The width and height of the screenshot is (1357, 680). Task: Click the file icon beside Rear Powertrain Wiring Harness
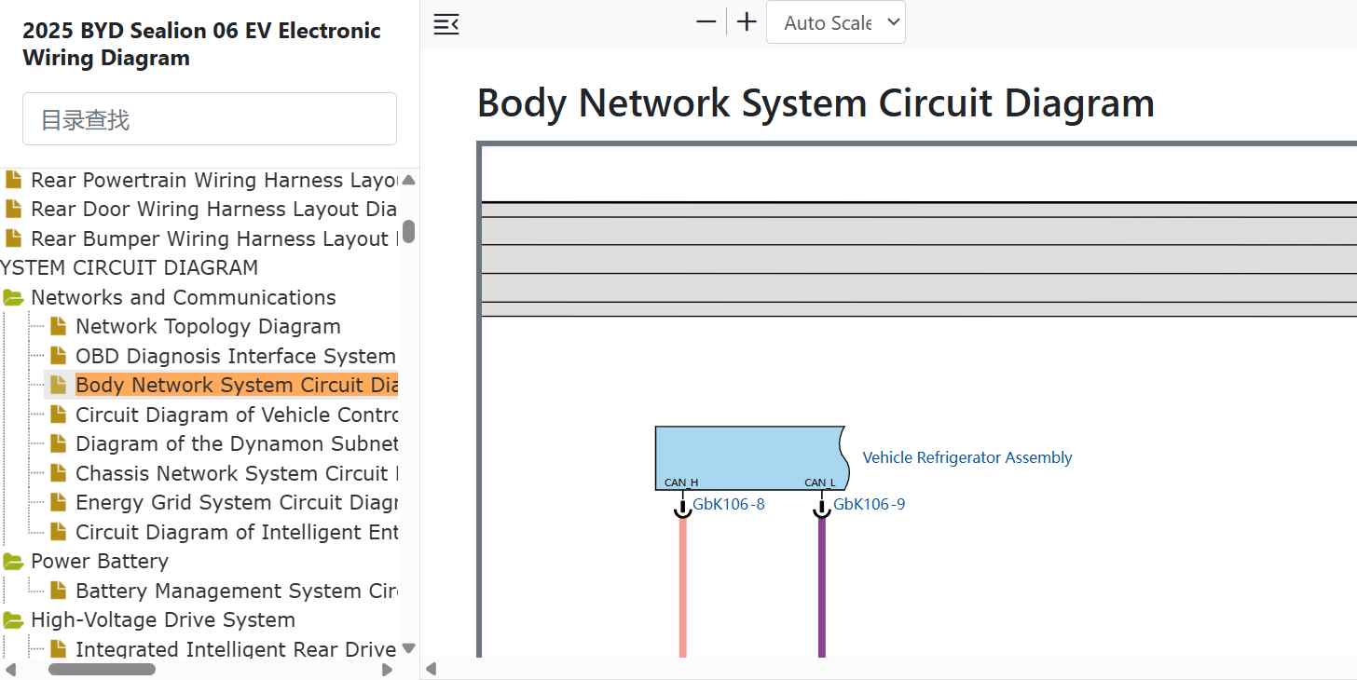[x=13, y=180]
